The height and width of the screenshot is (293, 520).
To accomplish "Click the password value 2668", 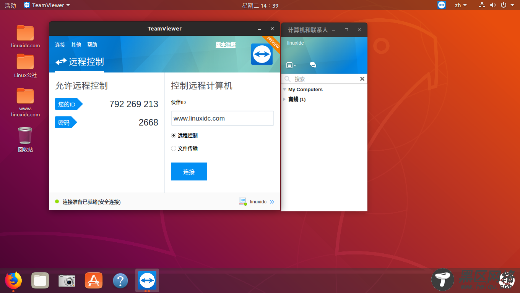I will point(148,122).
